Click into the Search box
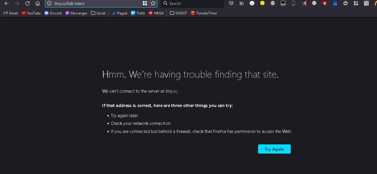Viewport: 377px width, 174px height. (x=192, y=3)
